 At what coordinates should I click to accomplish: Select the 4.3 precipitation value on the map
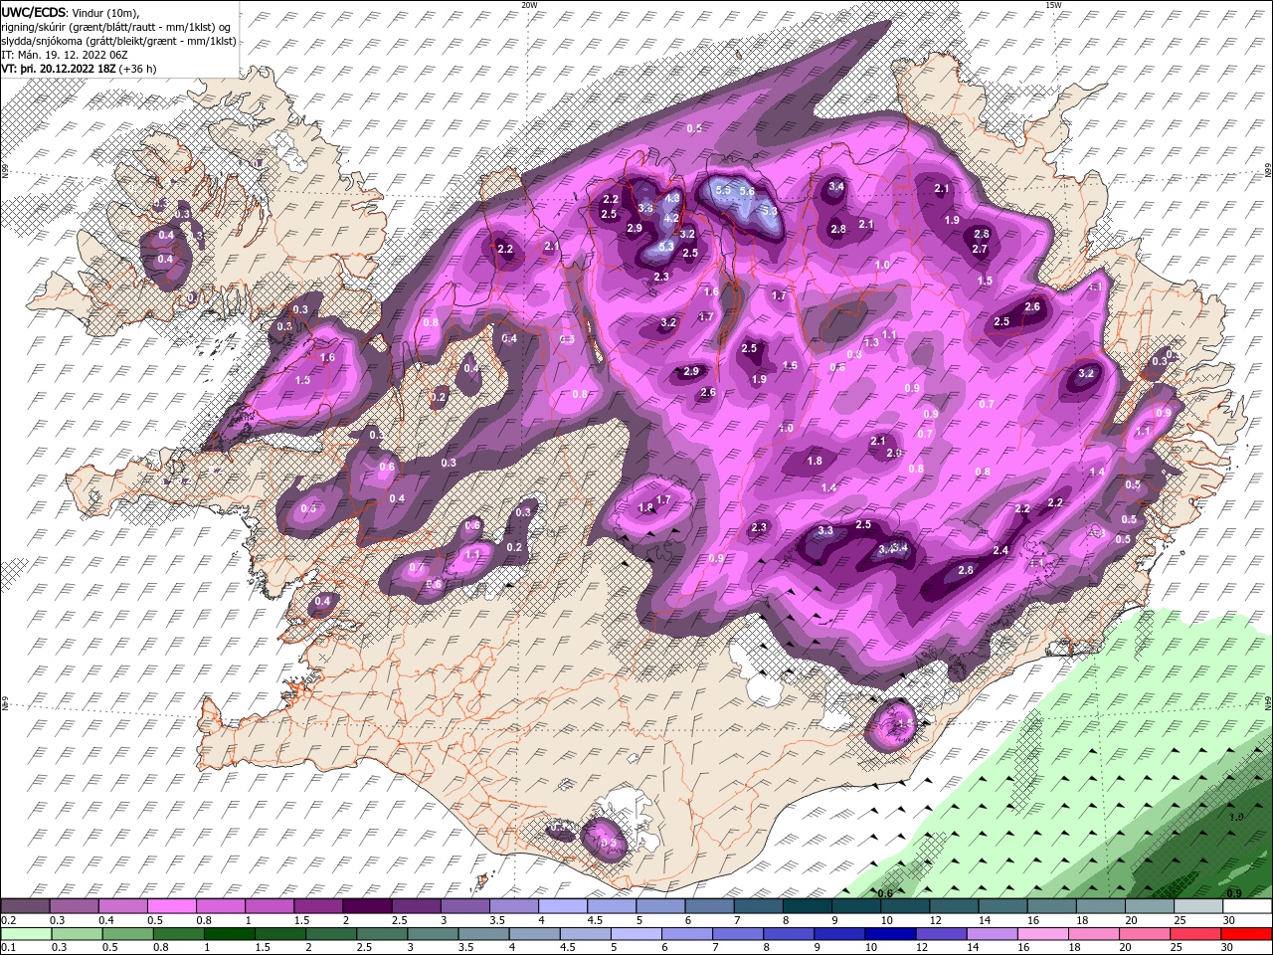672,198
